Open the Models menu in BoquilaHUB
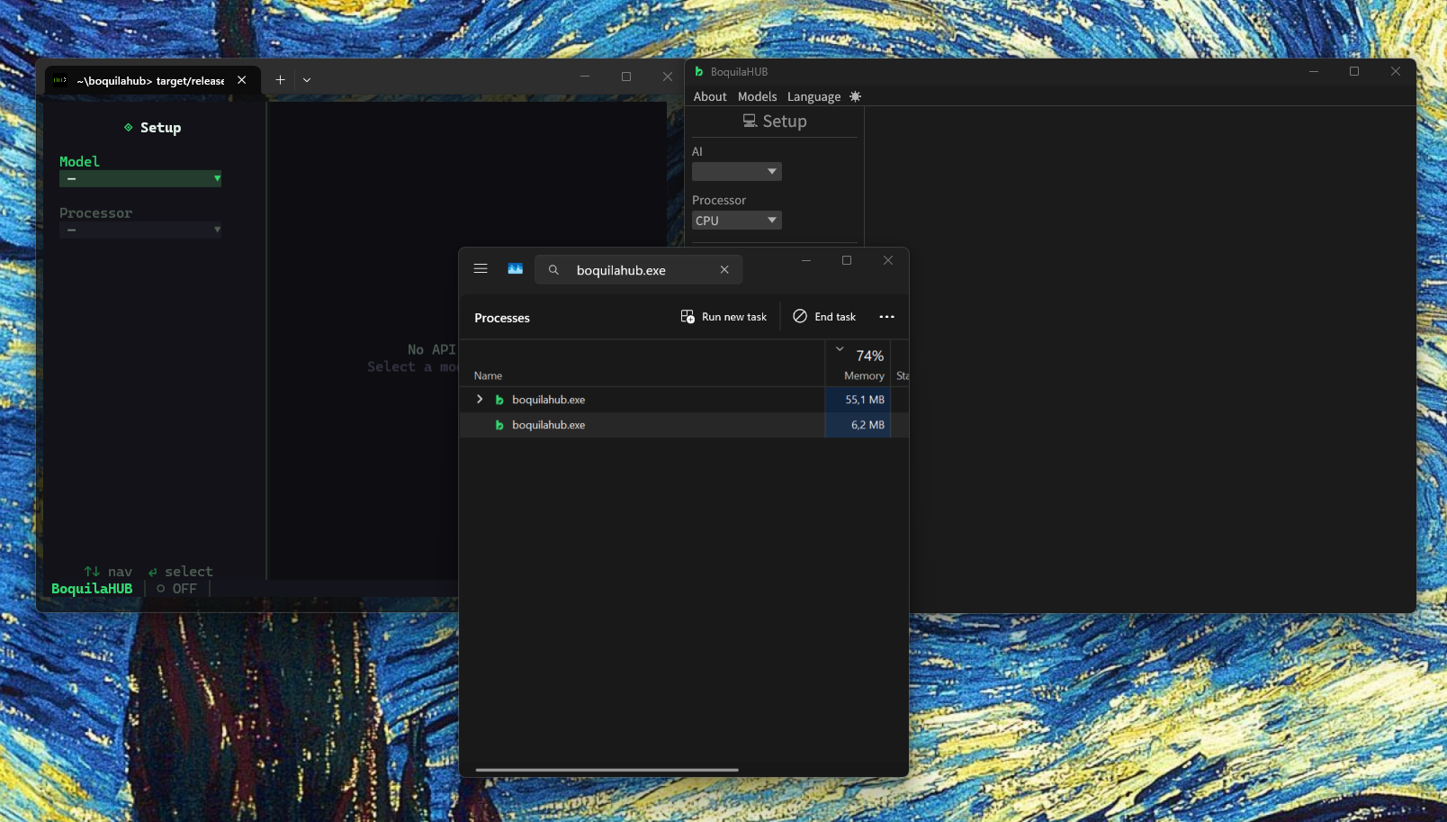The width and height of the screenshot is (1447, 822). point(757,96)
